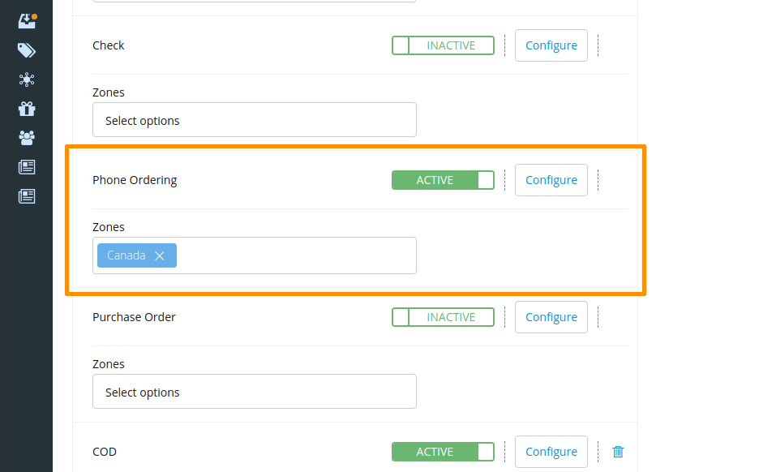Select the Canada zone tag
Screen dimensions: 759x472
point(126,255)
